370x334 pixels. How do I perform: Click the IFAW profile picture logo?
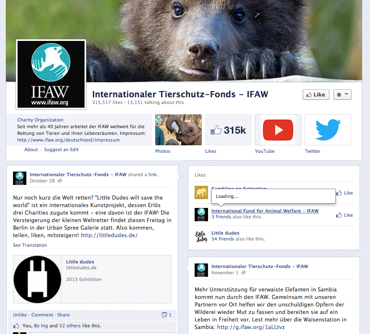[51, 74]
